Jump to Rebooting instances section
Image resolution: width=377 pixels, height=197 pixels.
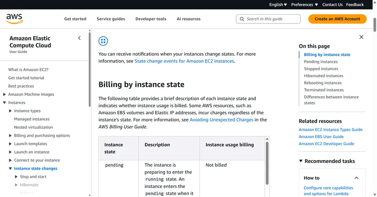323,83
